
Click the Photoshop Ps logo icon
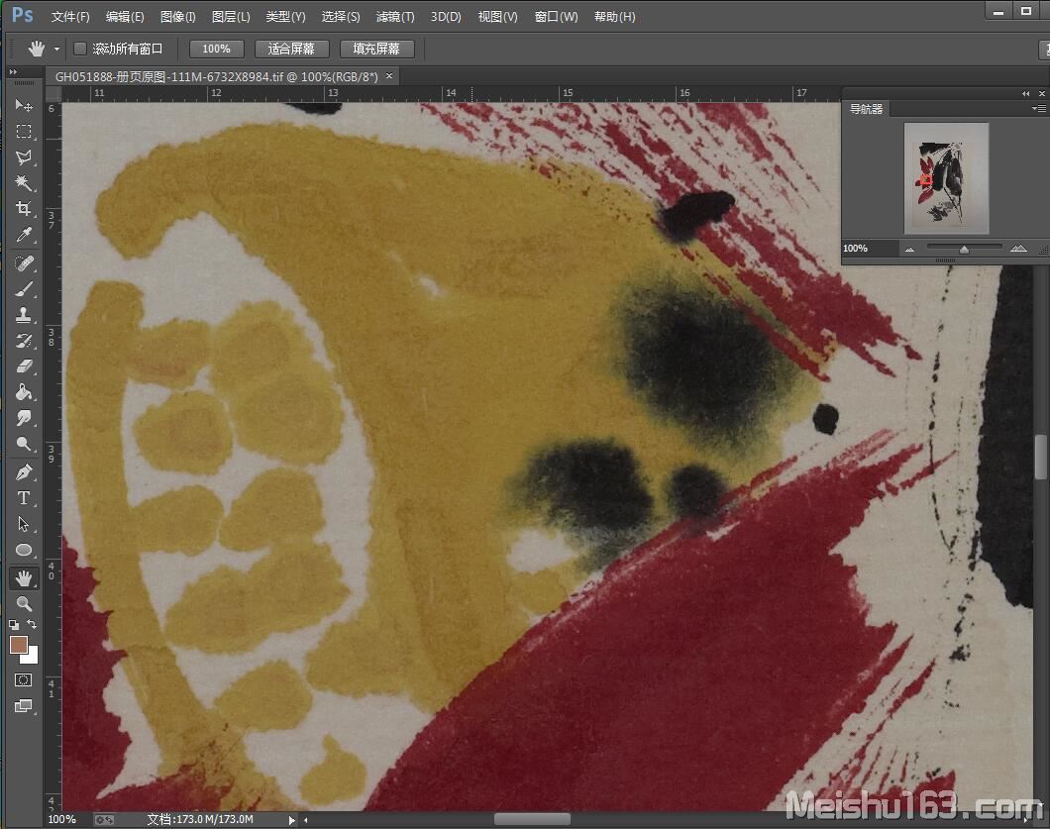pos(22,15)
